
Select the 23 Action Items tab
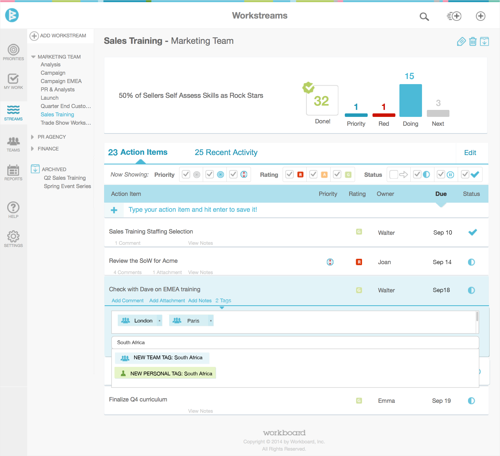coord(138,152)
